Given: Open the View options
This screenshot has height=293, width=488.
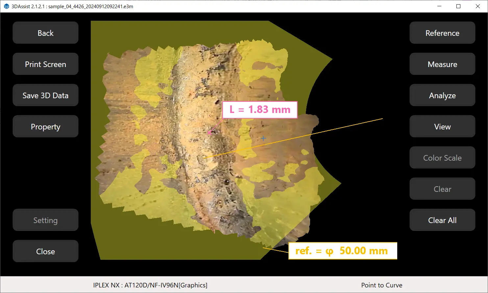Looking at the screenshot, I should pyautogui.click(x=442, y=126).
